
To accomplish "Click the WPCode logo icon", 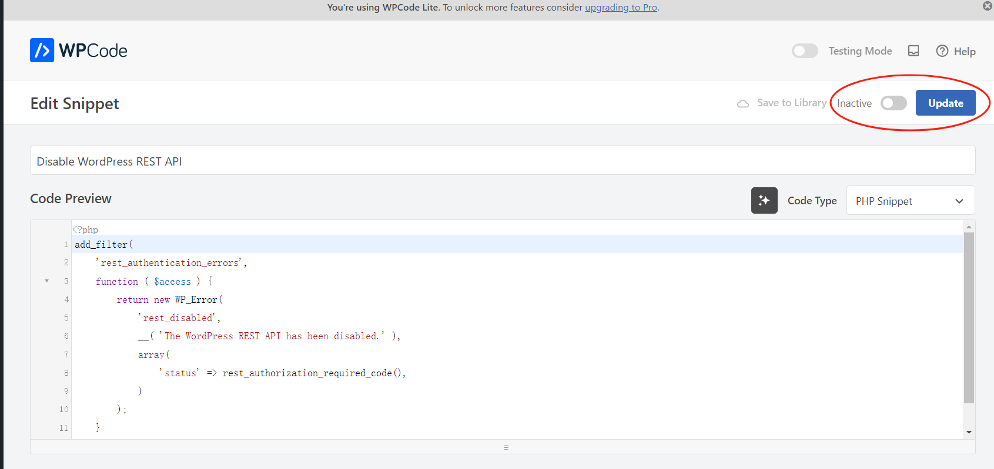I will click(x=42, y=50).
